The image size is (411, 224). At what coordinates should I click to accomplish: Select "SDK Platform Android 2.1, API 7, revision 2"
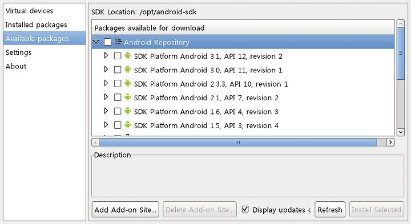[x=206, y=98]
